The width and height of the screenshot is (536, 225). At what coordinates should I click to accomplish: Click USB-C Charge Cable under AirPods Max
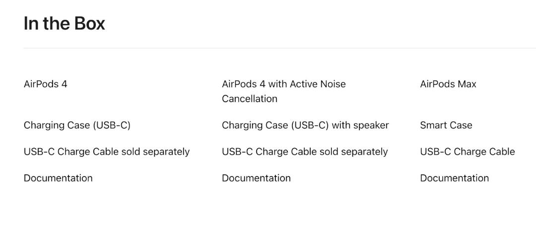coord(468,152)
